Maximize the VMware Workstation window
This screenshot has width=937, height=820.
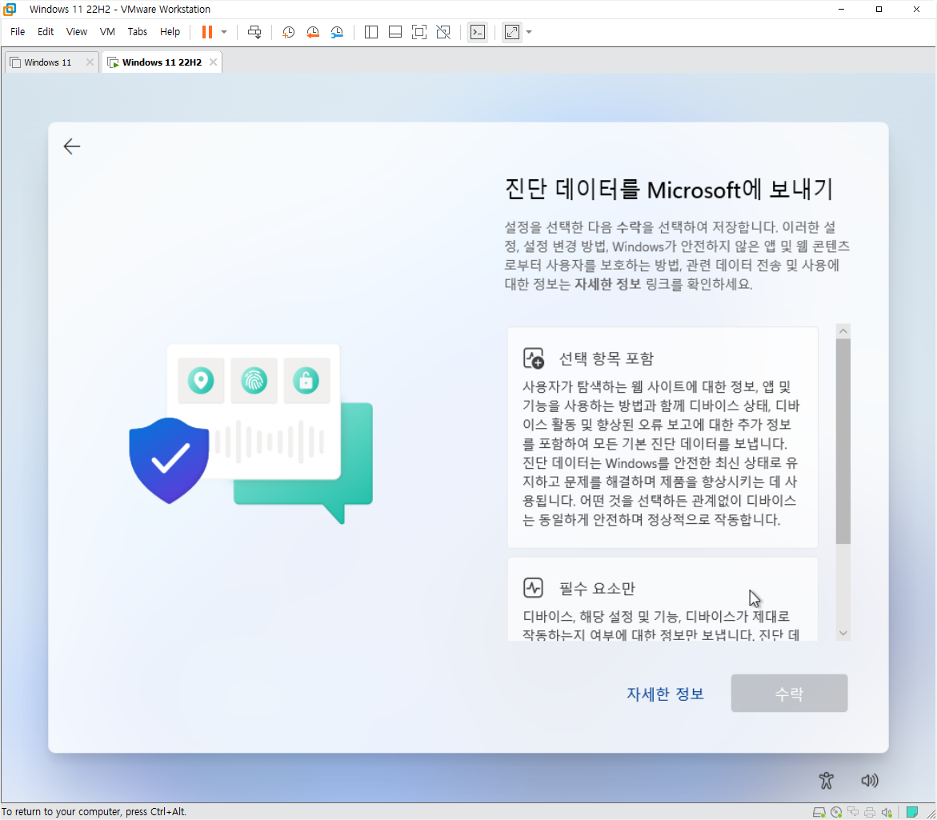[x=879, y=9]
